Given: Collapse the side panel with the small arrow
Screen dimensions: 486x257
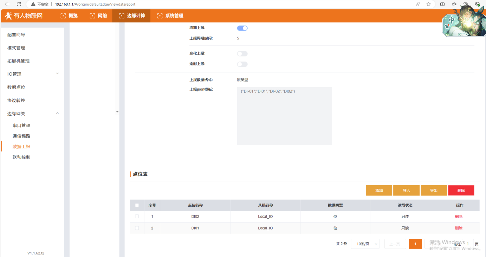Looking at the screenshot, I should (x=117, y=112).
